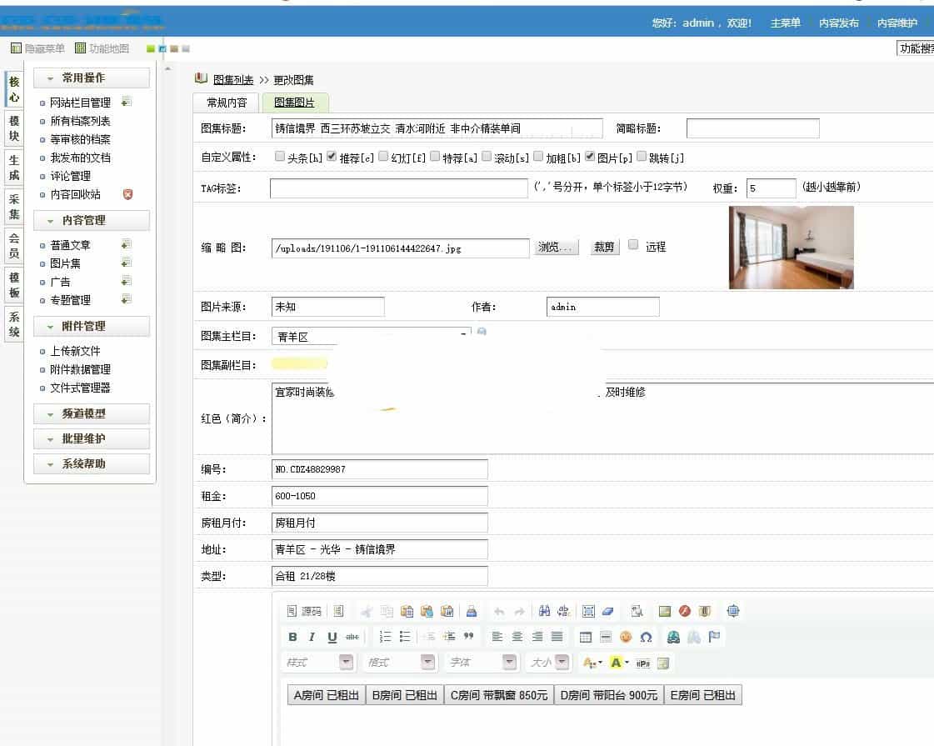Click the Paste from Word icon
934x746 pixels.
tap(447, 611)
